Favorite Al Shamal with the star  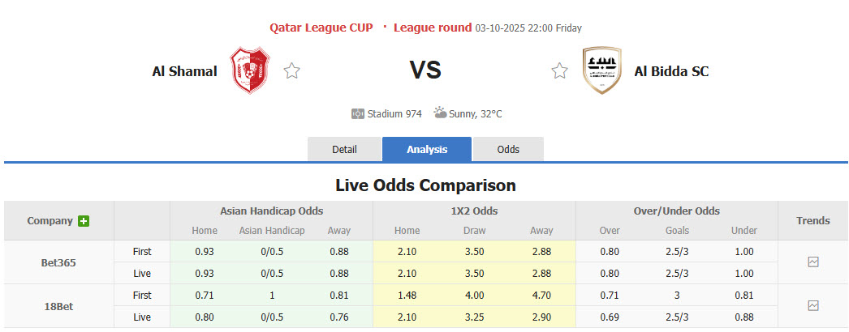(292, 71)
